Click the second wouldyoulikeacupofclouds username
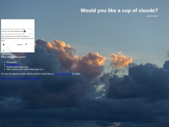Viewport: 169px width, 127px height. [x=12, y=34]
